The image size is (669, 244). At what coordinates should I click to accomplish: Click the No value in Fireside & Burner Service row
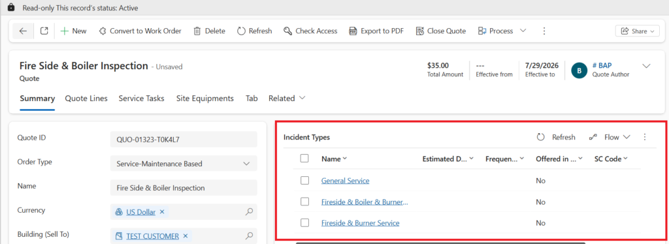click(x=540, y=222)
